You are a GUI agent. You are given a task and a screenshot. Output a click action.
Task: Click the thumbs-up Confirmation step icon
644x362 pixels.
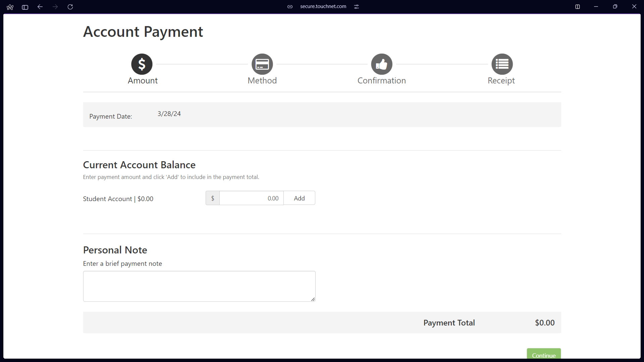click(x=381, y=64)
